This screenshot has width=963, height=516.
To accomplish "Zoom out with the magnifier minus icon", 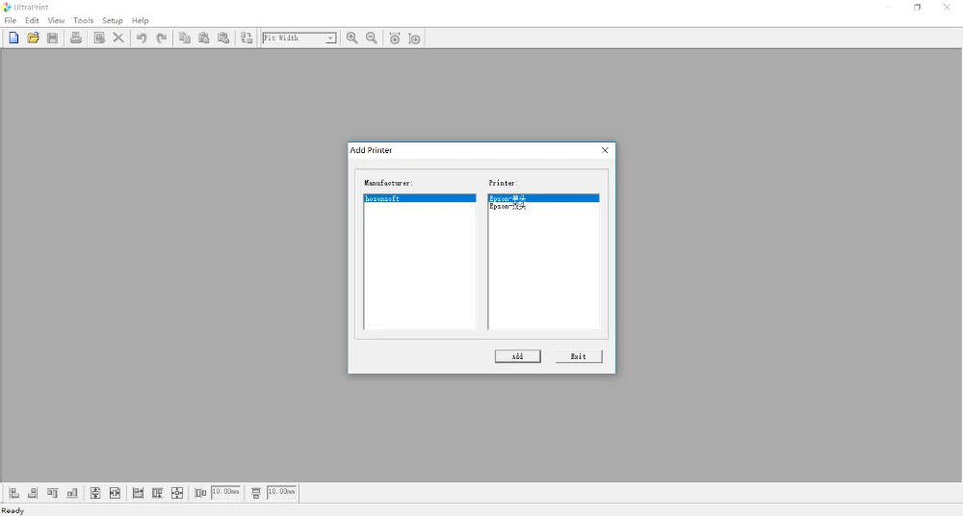I will tap(372, 39).
